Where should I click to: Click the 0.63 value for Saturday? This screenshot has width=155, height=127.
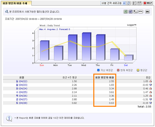tap(111, 103)
